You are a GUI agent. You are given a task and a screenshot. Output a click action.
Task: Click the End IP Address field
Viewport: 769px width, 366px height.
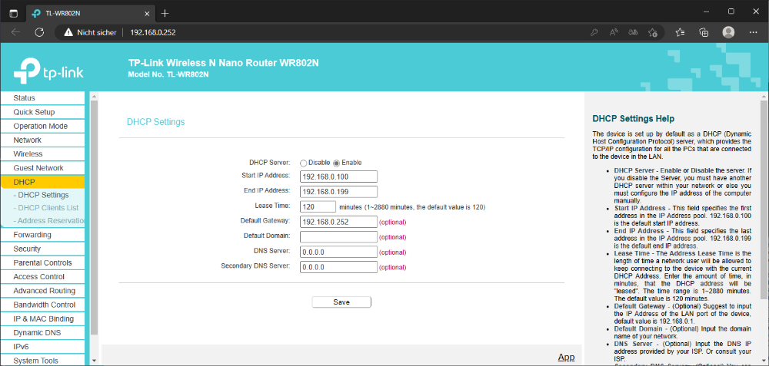(x=338, y=191)
